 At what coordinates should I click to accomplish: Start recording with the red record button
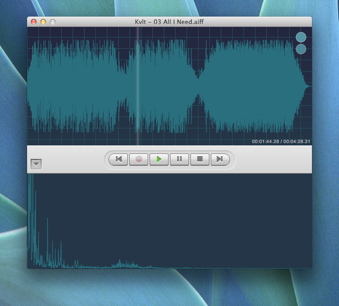[139, 159]
